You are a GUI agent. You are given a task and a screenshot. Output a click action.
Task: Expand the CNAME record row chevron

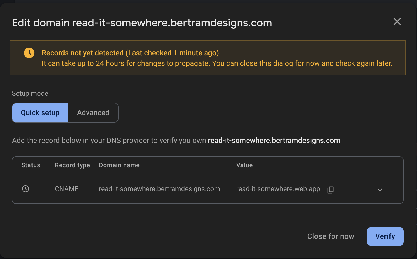click(x=380, y=190)
